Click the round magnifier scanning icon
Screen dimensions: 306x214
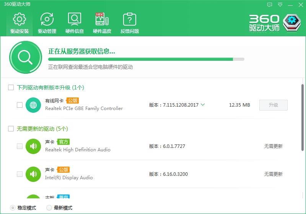[26, 57]
